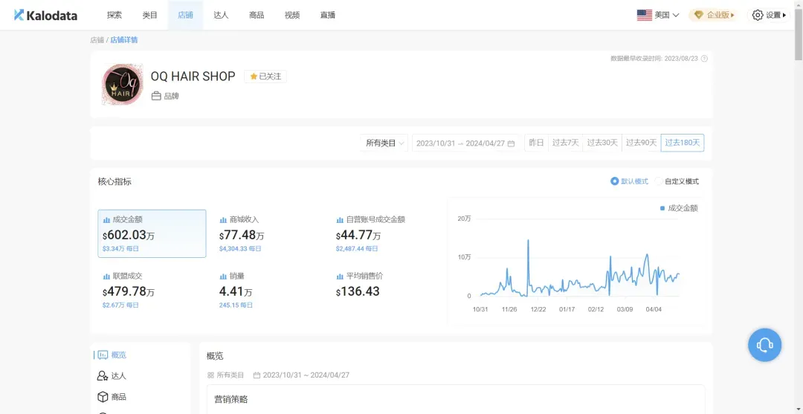
Task: Click the 商品 sidebar box icon
Action: pyautogui.click(x=103, y=397)
